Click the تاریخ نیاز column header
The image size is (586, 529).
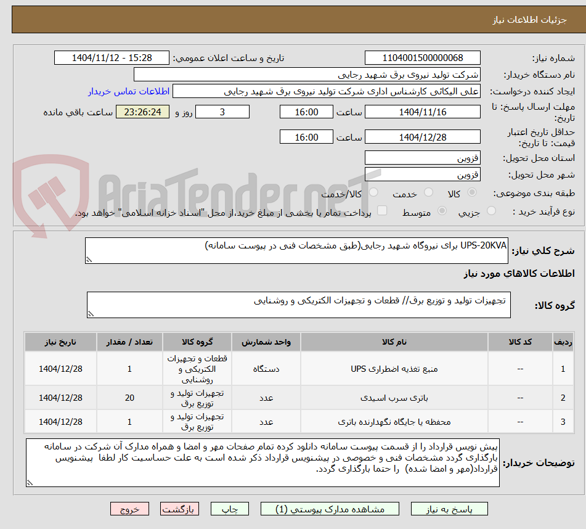tap(60, 342)
